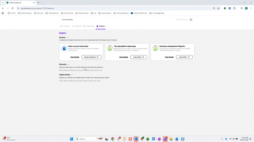Open the Payments tab
Image resolution: width=254 pixels, height=142 pixels.
pos(77,26)
